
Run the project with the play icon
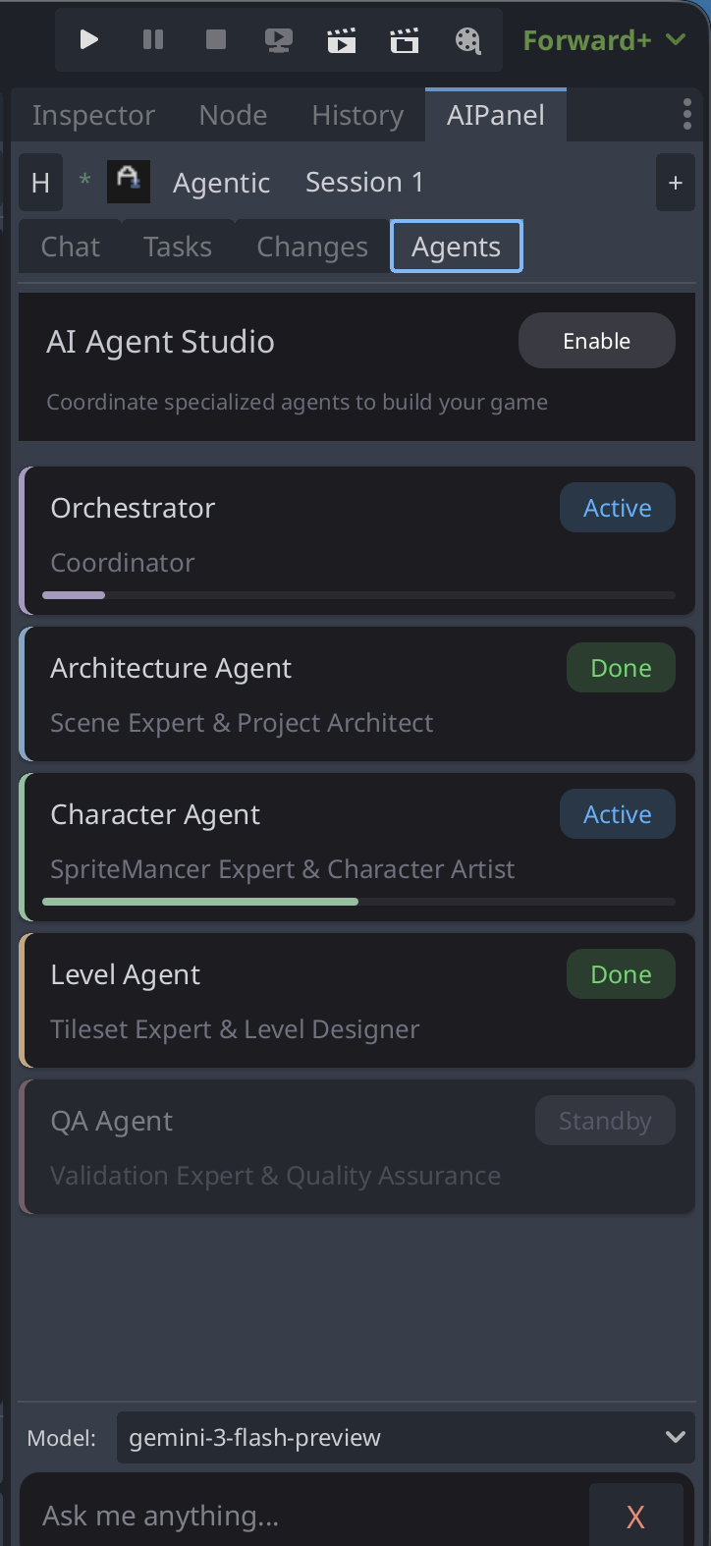(89, 40)
